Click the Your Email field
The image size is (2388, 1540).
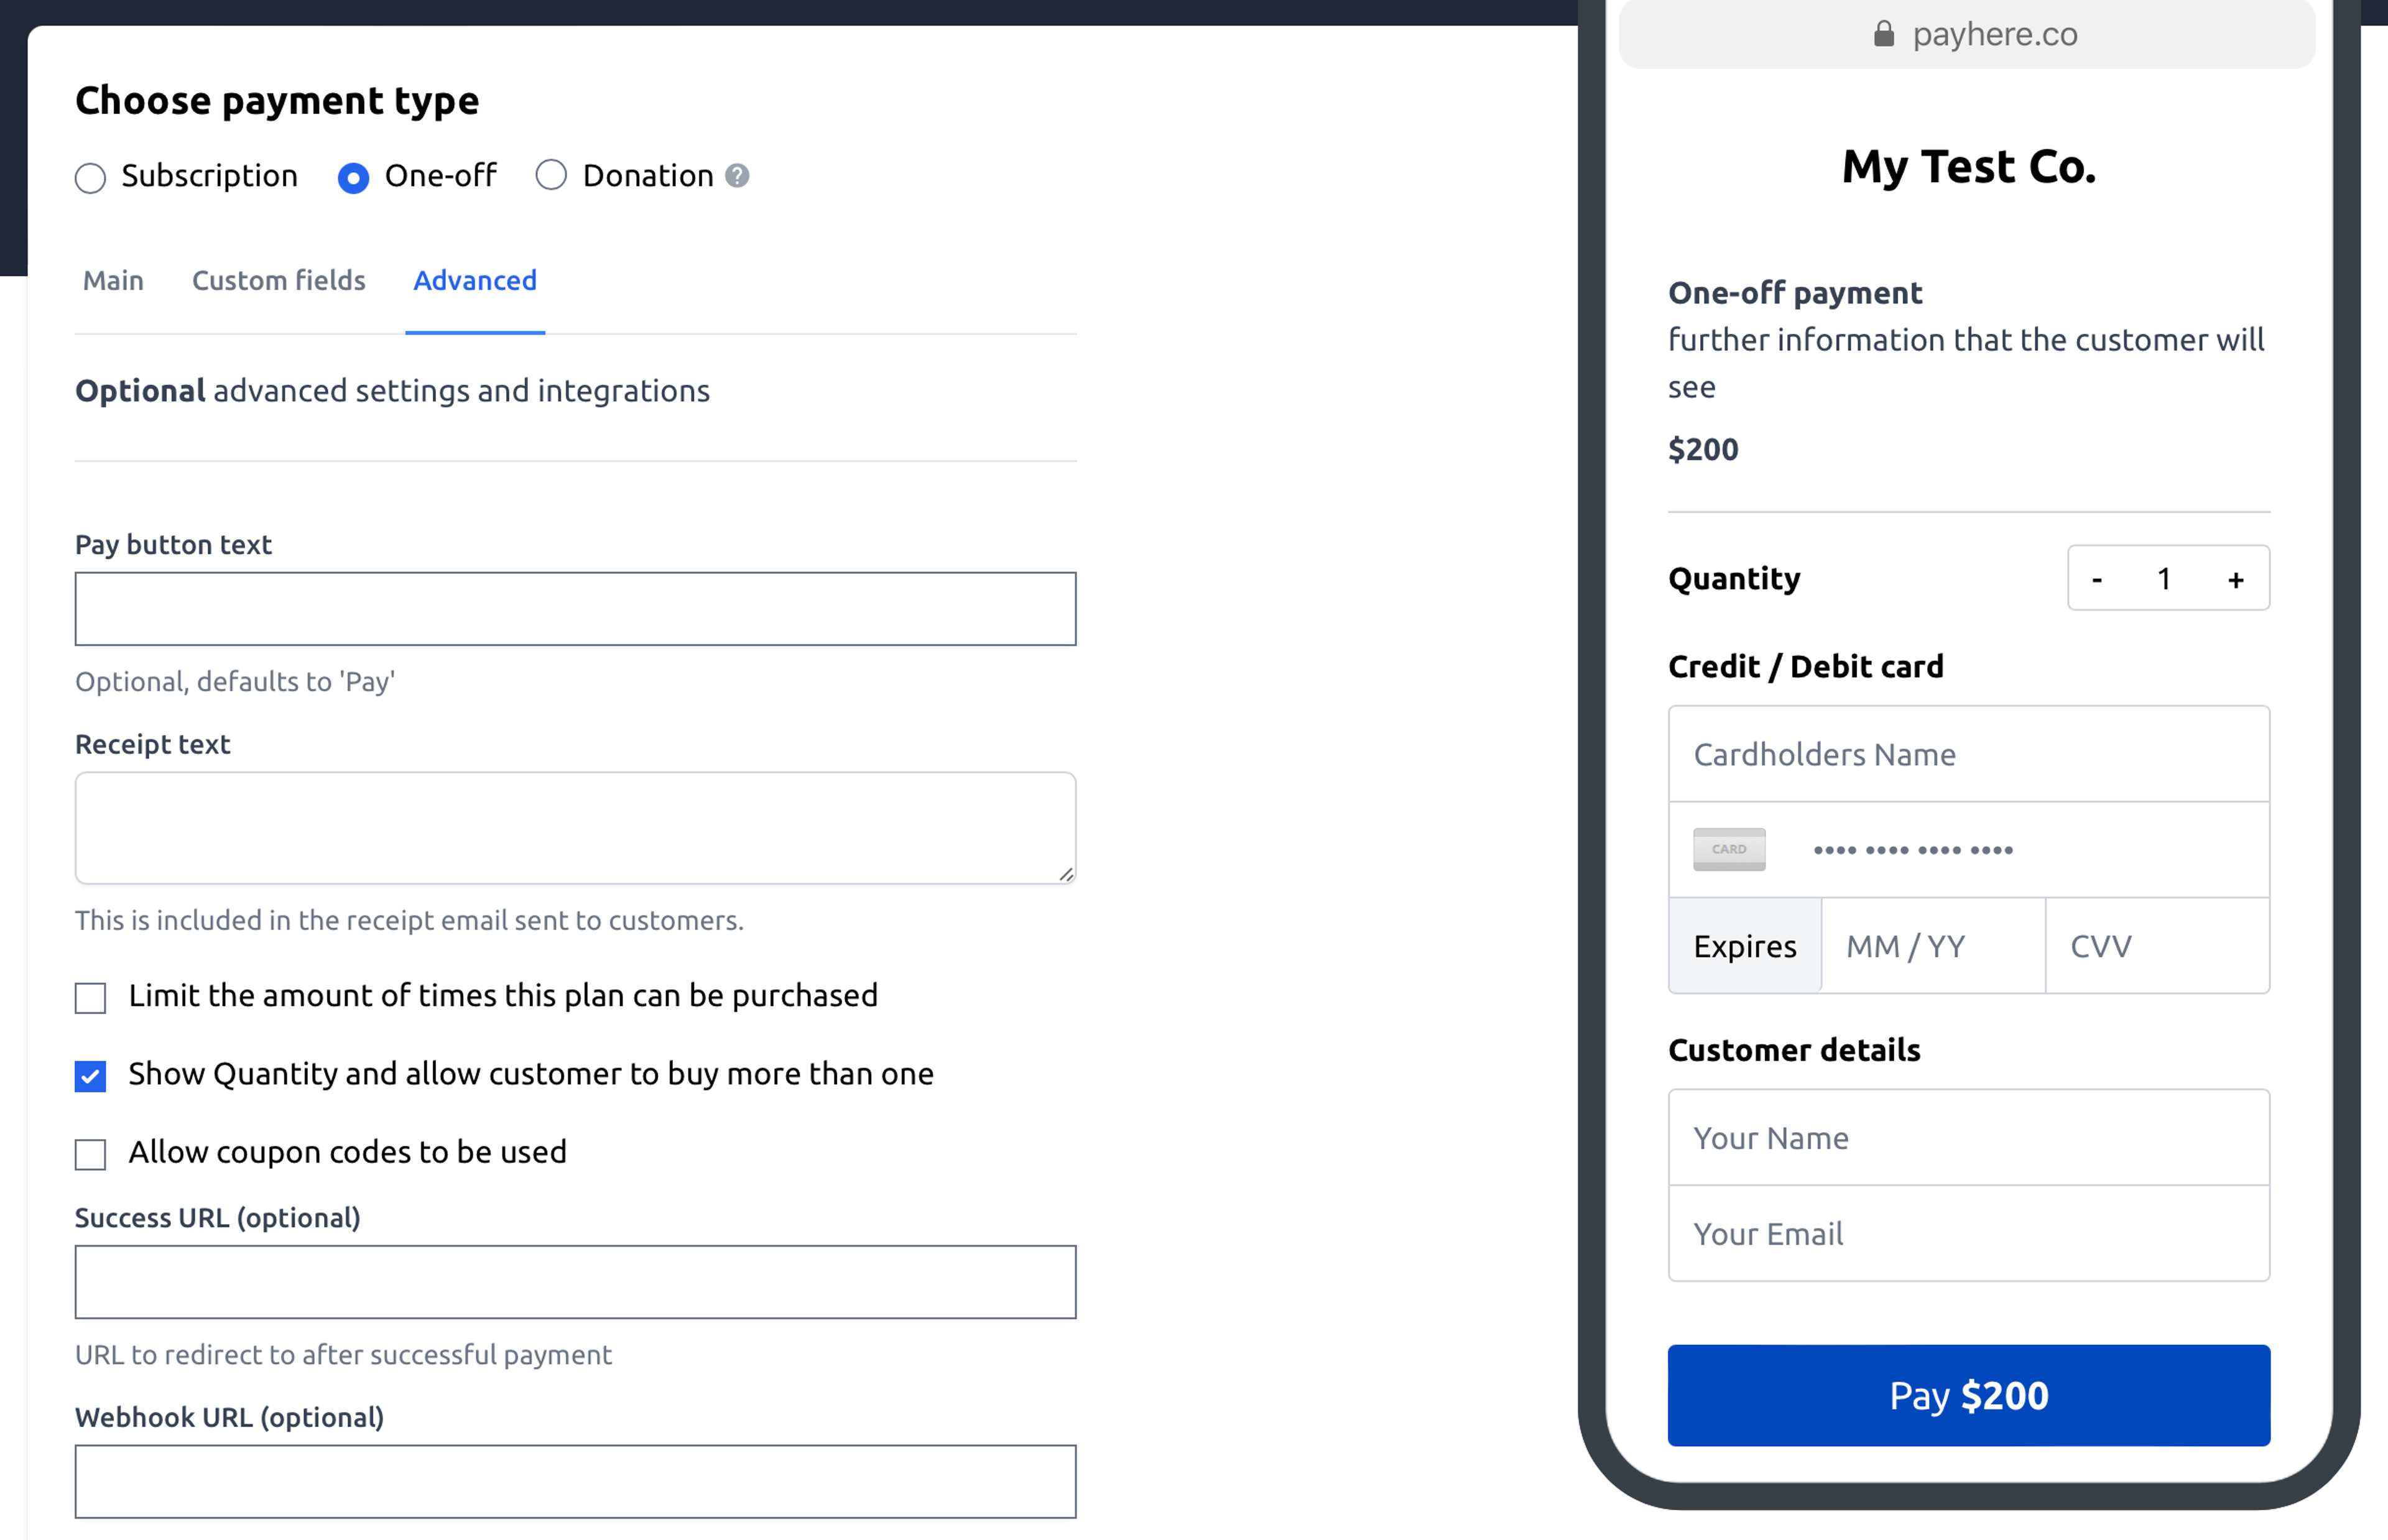click(1968, 1233)
